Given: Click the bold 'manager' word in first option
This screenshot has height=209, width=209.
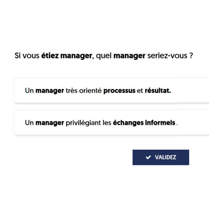Looking at the screenshot, I should 50,91.
